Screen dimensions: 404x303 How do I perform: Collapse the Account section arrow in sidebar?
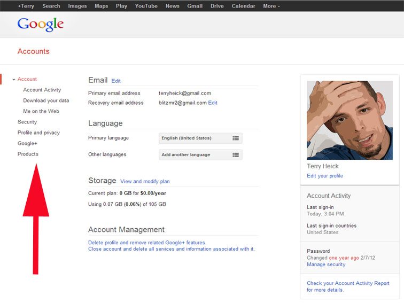14,80
